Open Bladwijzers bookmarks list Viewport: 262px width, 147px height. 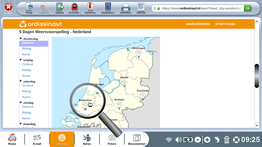coord(108,8)
